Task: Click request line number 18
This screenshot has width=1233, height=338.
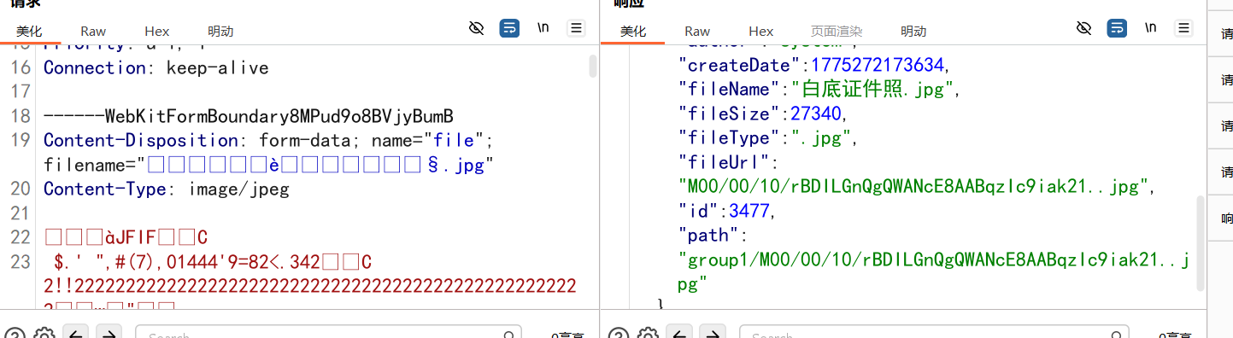Action: point(21,116)
